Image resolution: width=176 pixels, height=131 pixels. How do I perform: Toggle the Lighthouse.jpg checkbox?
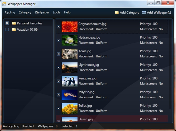58,68
